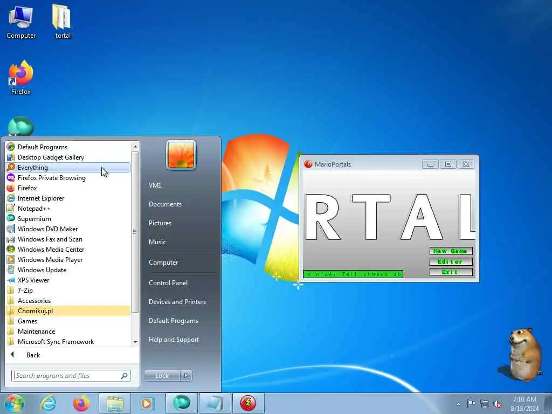
Task: Click Windows Media Player list icon
Action: click(11, 259)
